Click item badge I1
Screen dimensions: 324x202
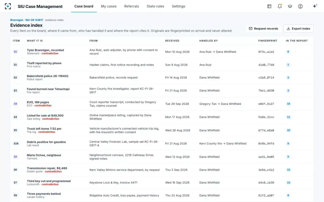click(x=15, y=52)
